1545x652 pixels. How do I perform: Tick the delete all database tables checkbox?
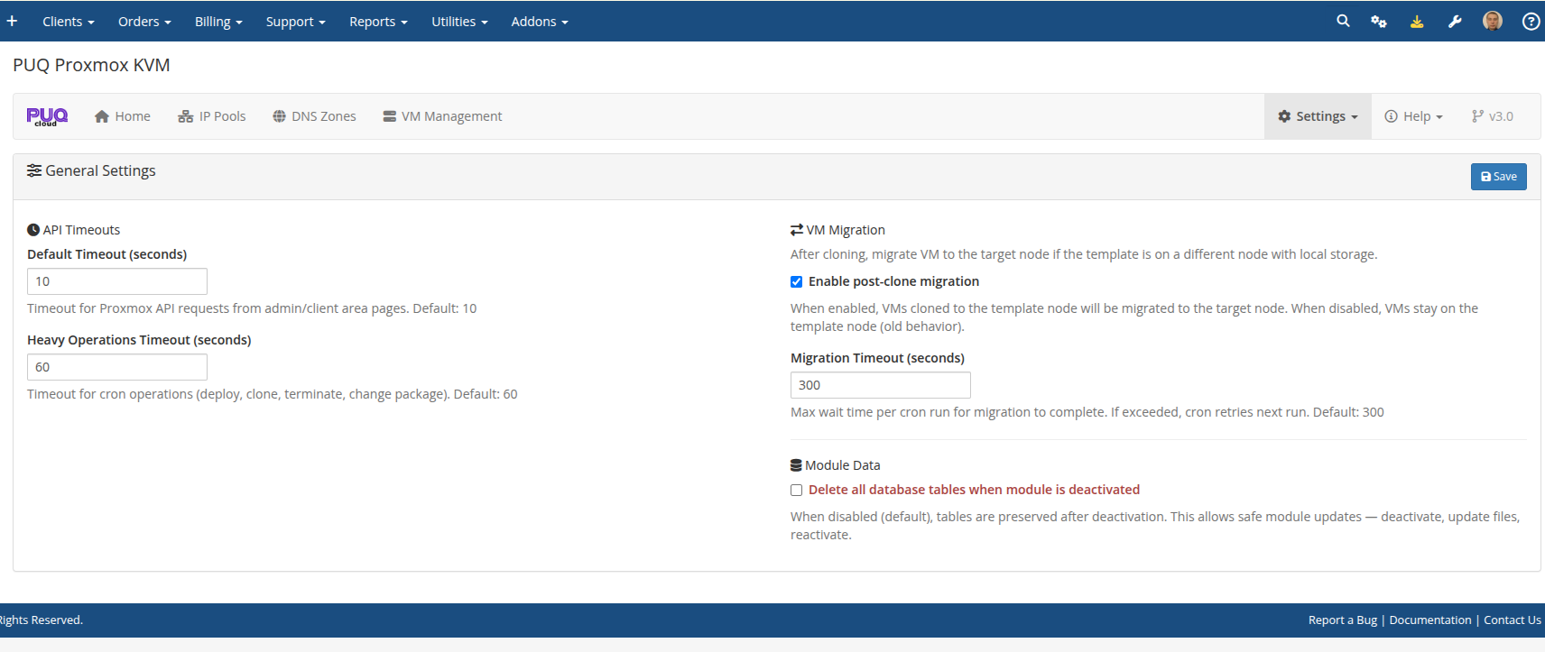(x=796, y=490)
